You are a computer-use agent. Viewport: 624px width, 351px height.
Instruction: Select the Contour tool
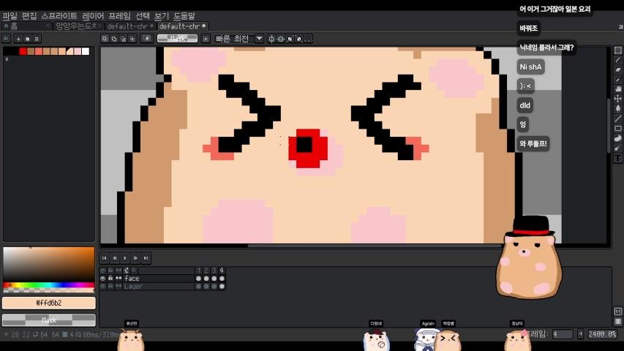coord(617,138)
